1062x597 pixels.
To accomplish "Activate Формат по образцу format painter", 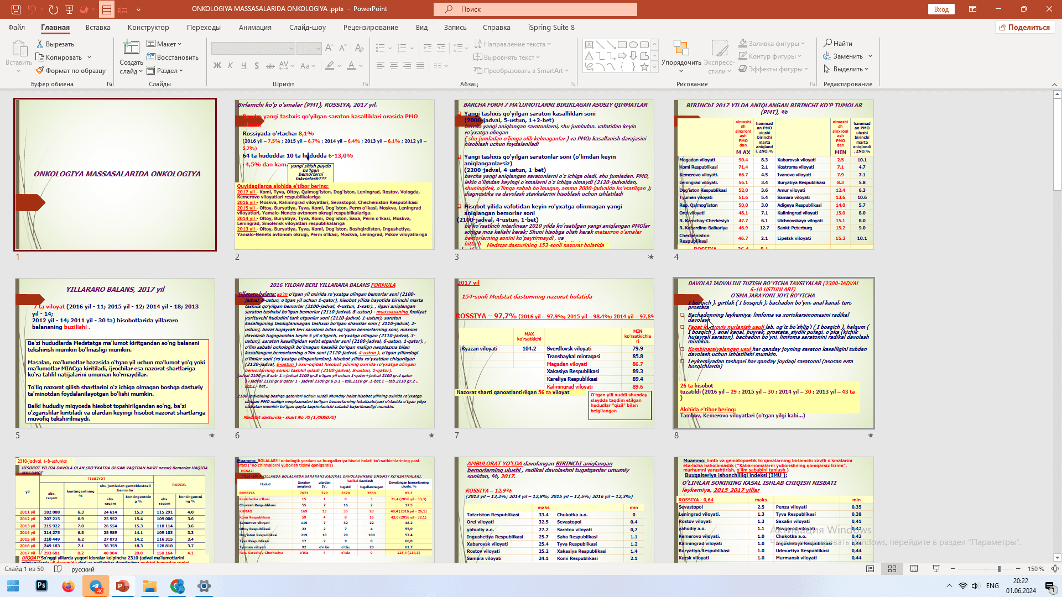I will tap(71, 71).
